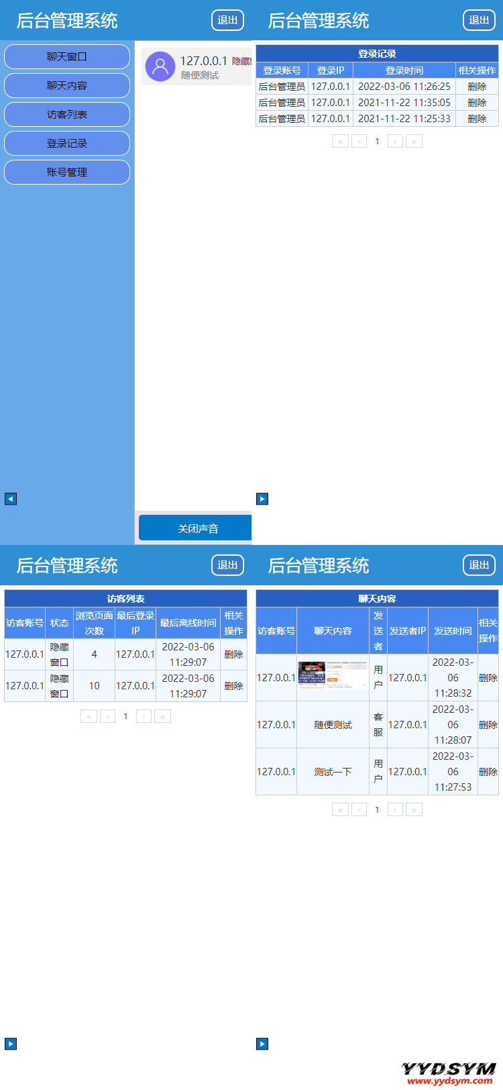Go to previous page in 访客列表 pagination
This screenshot has width=503, height=1090.
click(x=107, y=716)
